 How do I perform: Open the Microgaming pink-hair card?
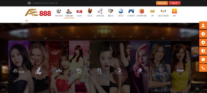point(140,67)
